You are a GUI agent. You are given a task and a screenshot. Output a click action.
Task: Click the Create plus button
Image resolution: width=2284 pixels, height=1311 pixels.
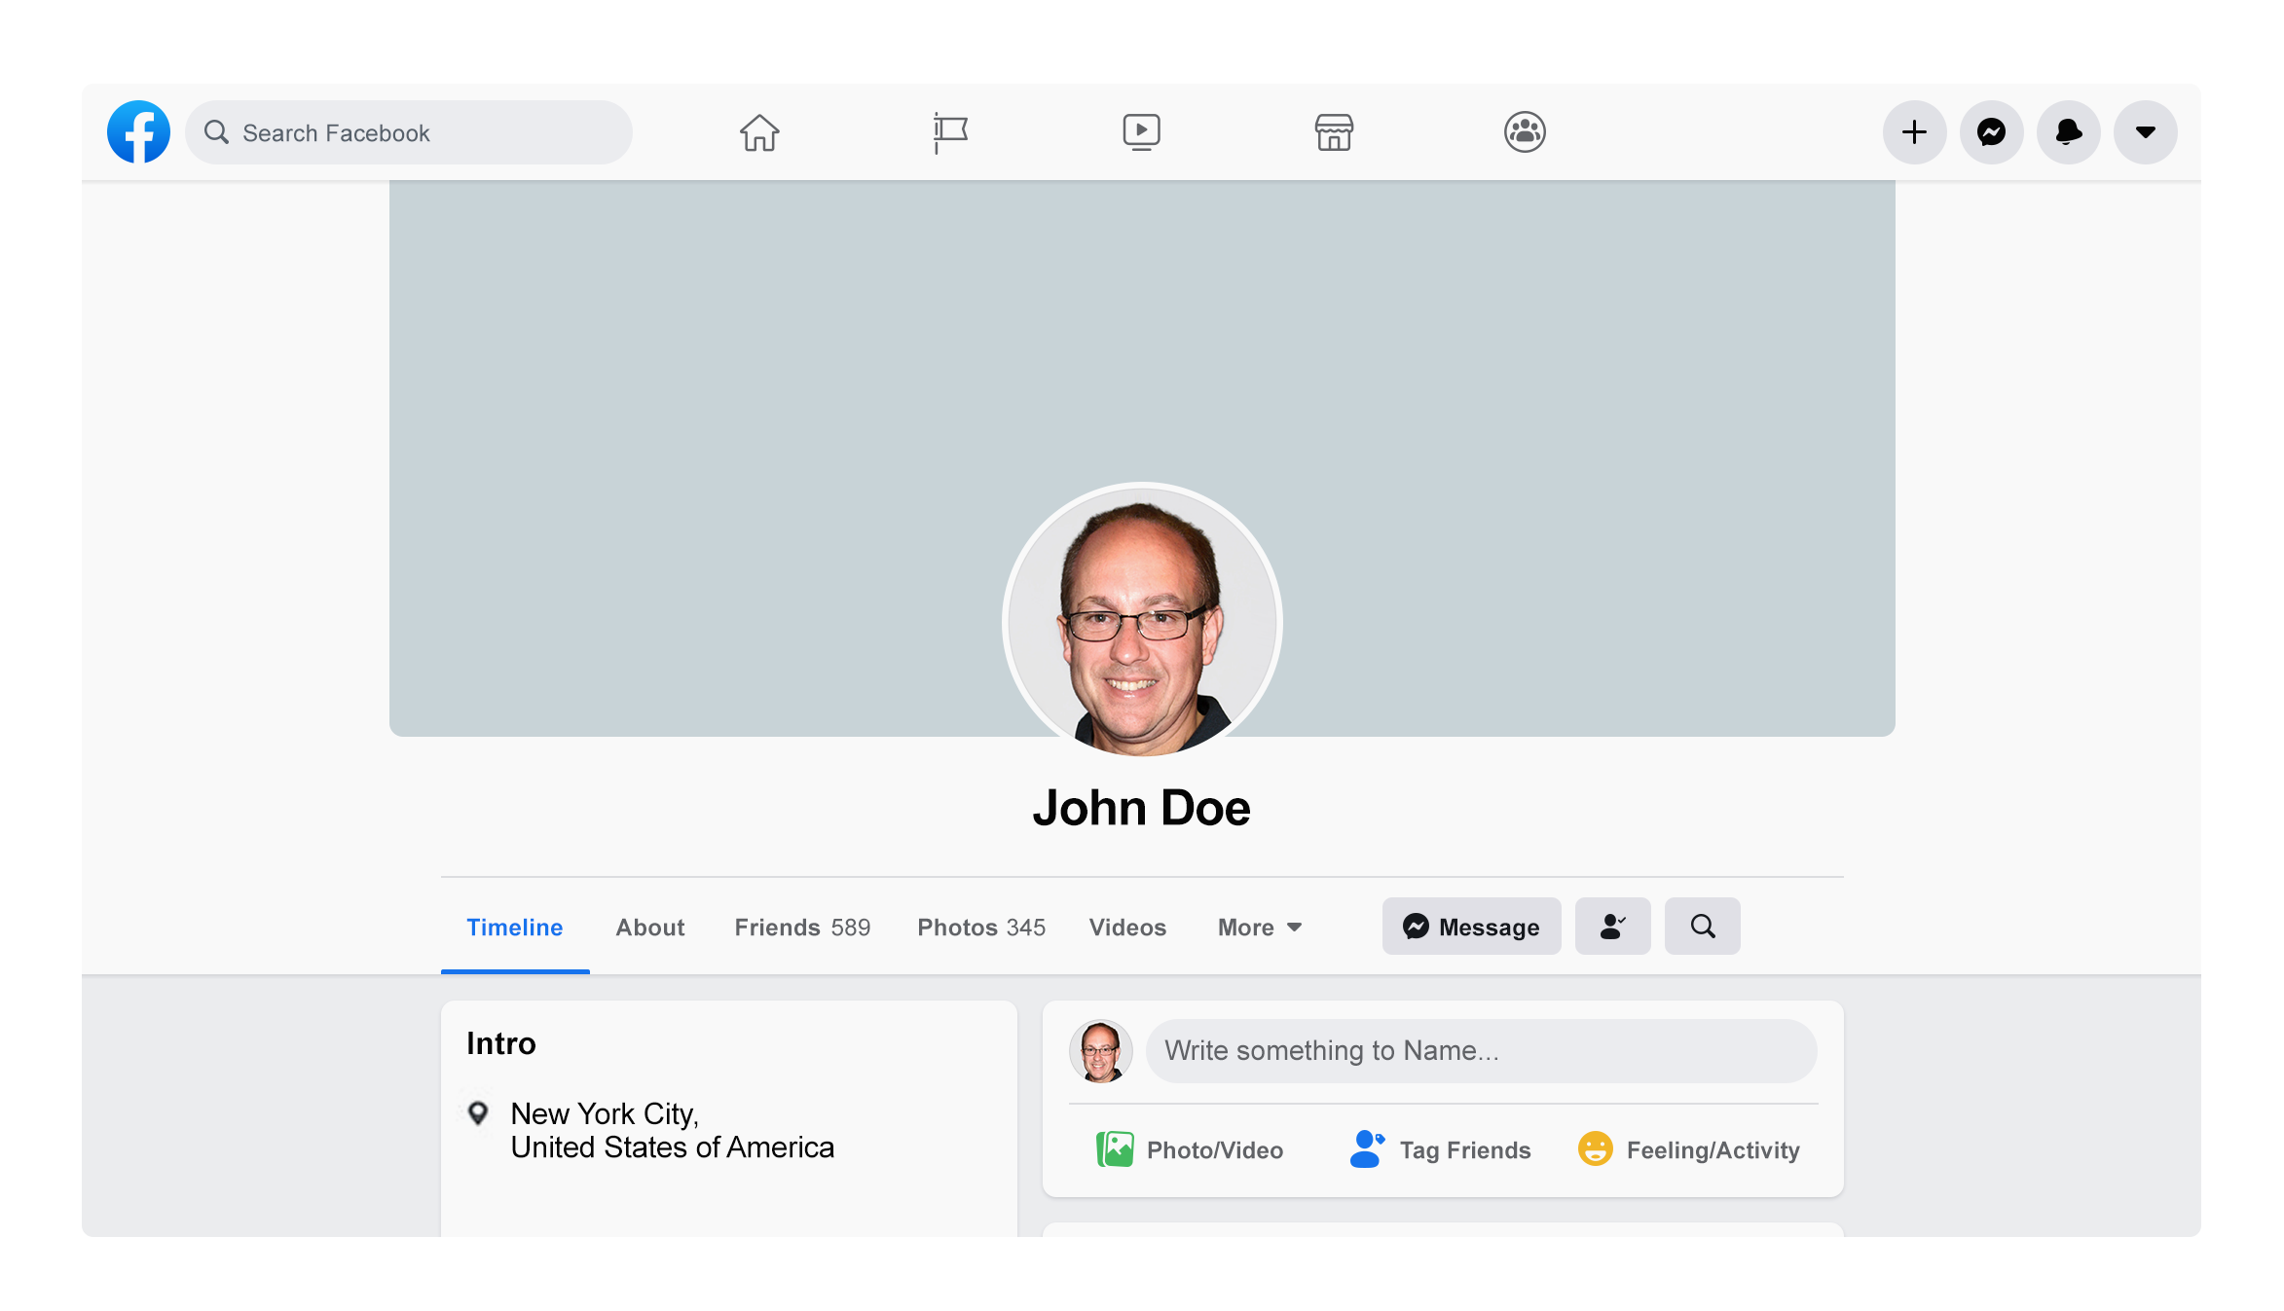[x=1914, y=132]
